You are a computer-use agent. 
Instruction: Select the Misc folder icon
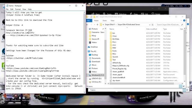[x=111, y=54]
